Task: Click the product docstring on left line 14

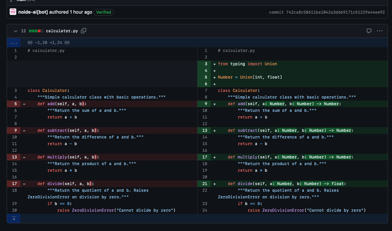Action: coord(92,164)
